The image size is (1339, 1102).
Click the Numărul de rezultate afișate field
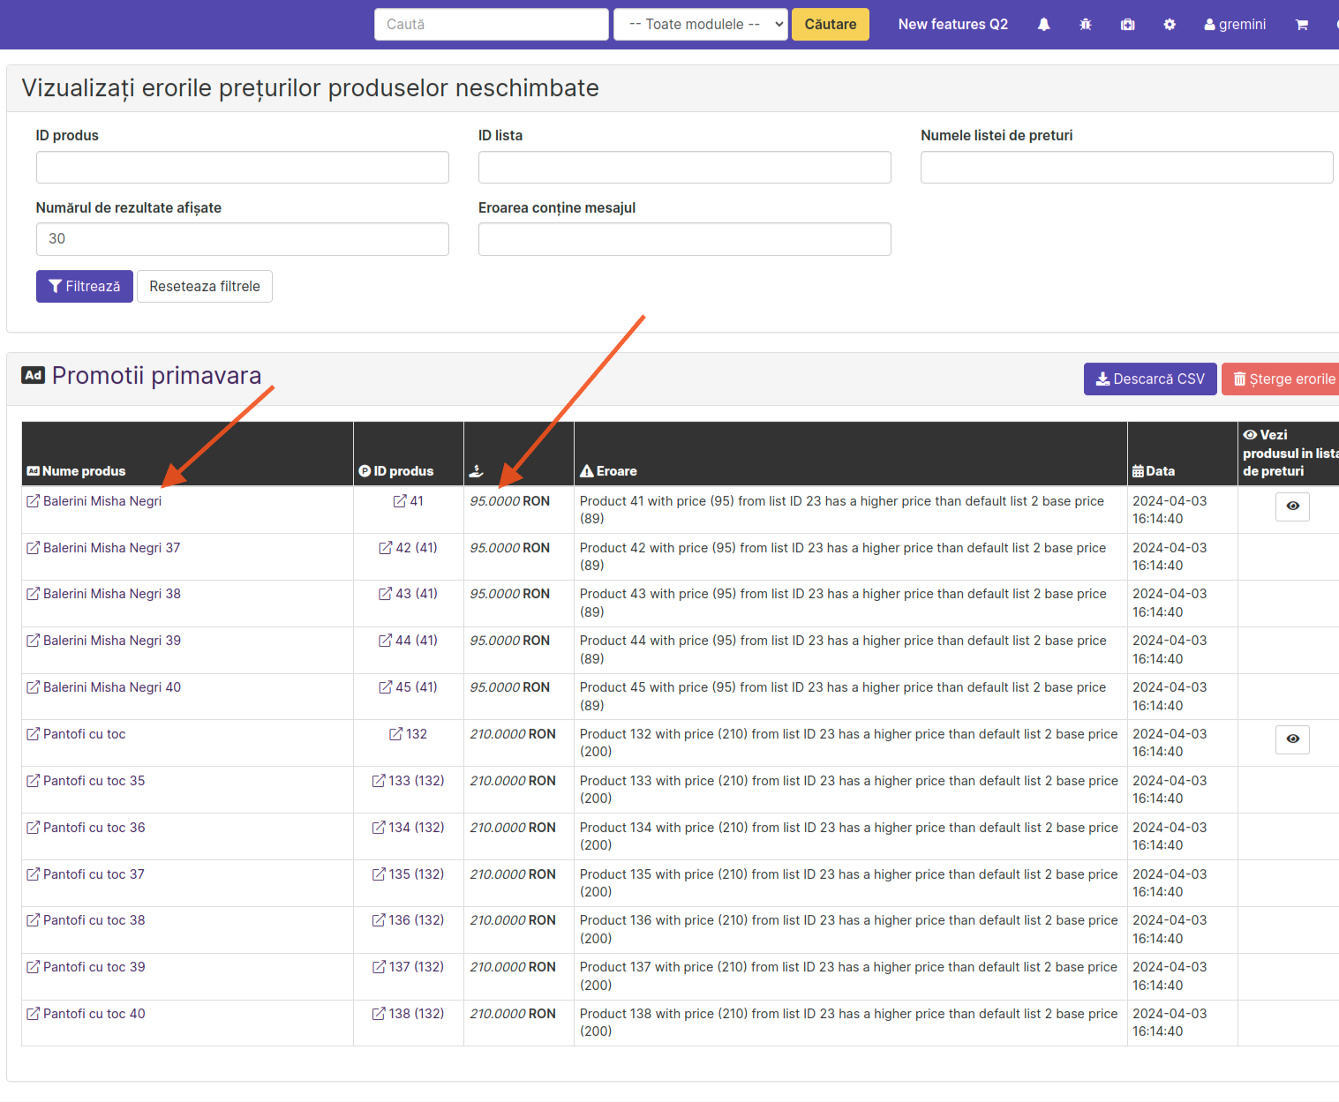243,239
